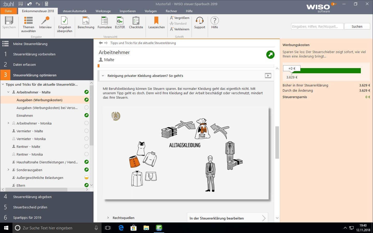Open the ELSTER preview icon
Image resolution: width=373 pixels, height=233 pixels.
click(x=120, y=21)
